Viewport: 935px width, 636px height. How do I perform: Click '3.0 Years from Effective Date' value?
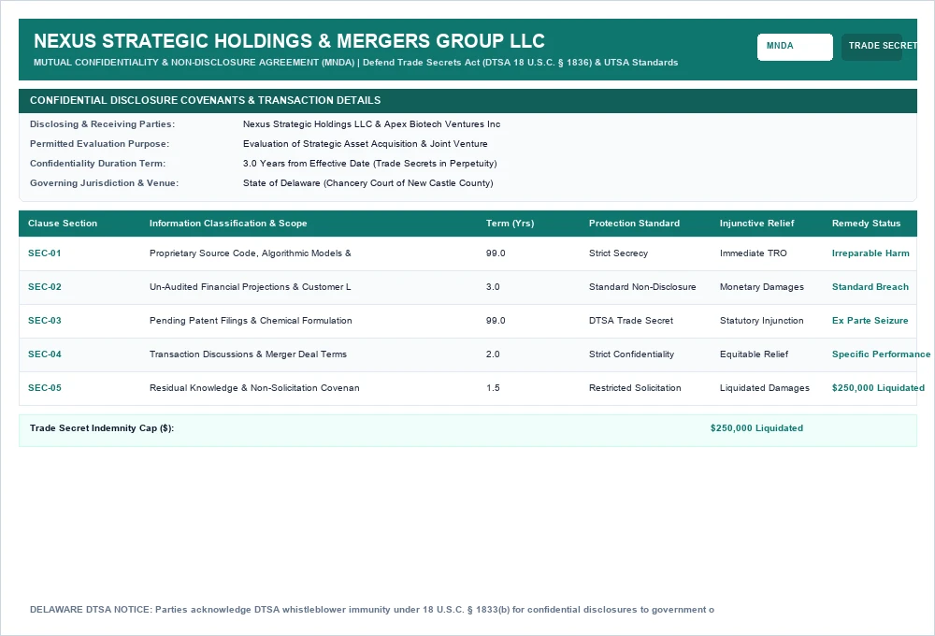click(369, 164)
